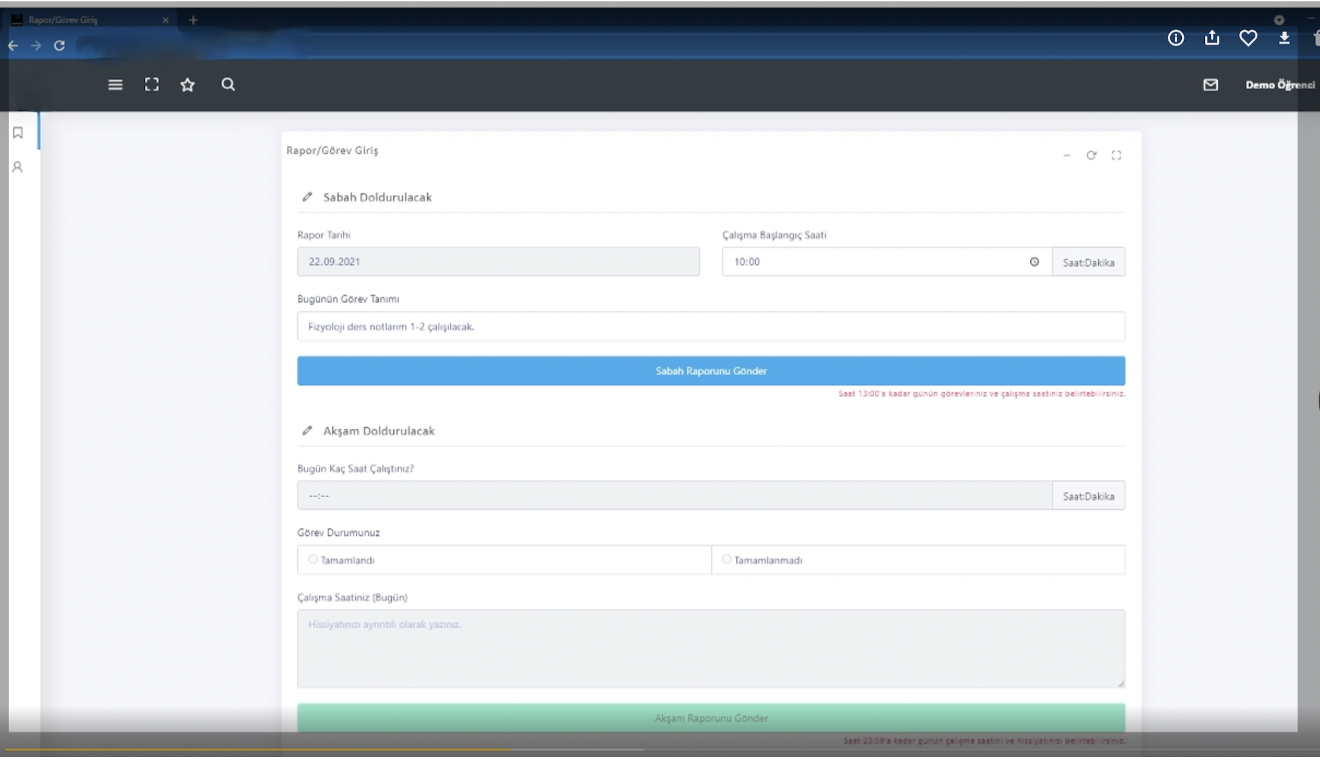Screen dimensions: 1320x763
Task: Click the sidebar bookmark icon
Action: 18,133
